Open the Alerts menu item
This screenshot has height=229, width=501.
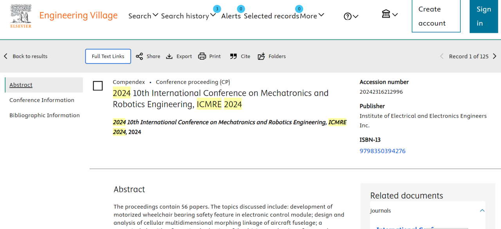[231, 16]
